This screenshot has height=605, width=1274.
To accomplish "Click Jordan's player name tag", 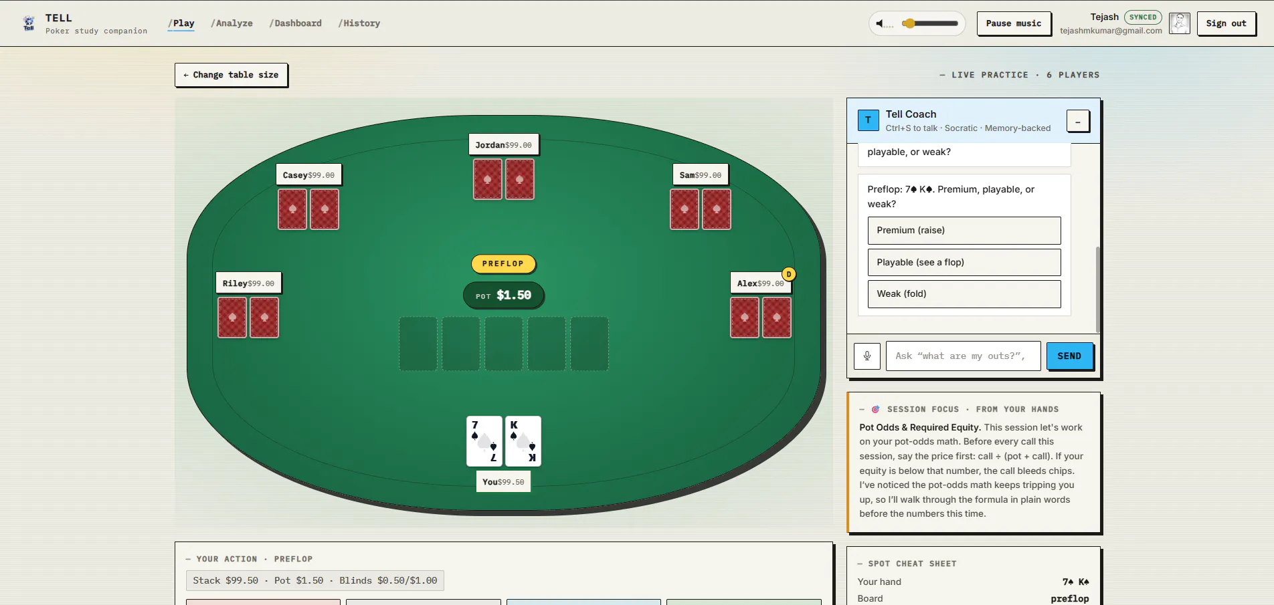I will 503,145.
